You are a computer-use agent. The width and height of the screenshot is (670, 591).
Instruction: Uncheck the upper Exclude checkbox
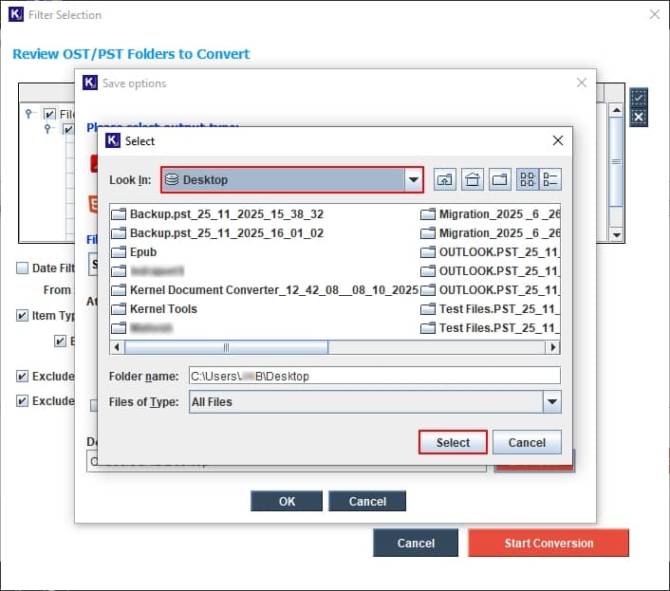(23, 377)
